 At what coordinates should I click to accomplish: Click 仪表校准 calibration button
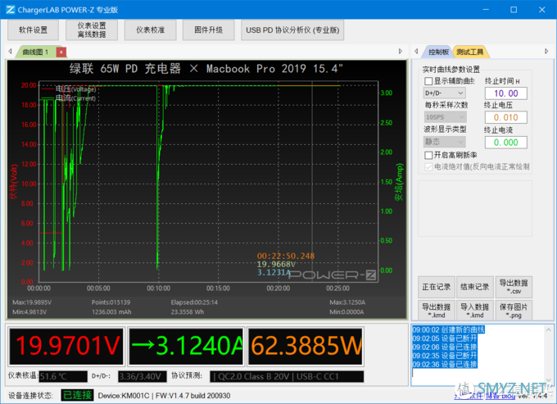pyautogui.click(x=150, y=30)
